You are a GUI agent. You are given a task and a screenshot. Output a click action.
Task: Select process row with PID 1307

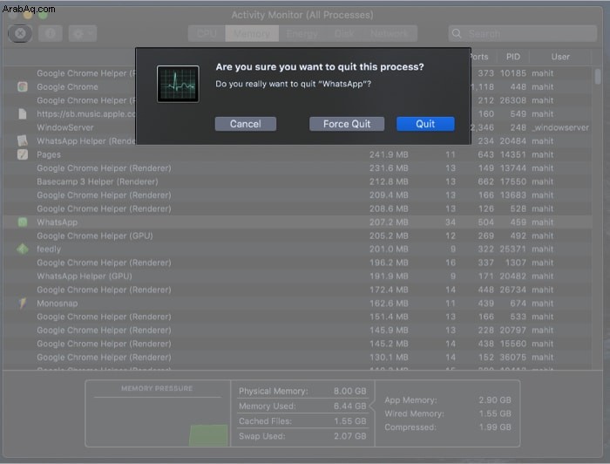tap(298, 263)
